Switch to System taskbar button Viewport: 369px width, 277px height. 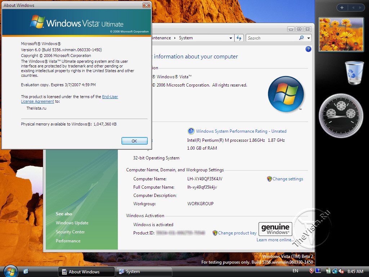tap(144, 272)
